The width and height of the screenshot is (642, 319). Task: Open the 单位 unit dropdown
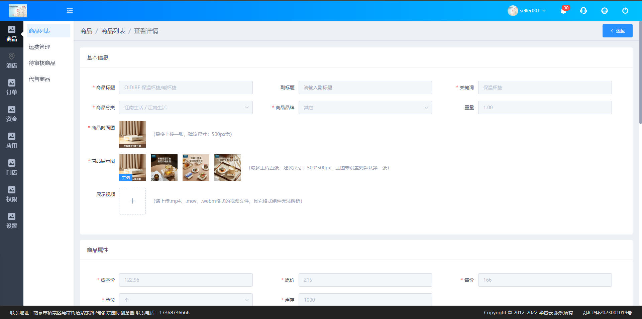pyautogui.click(x=186, y=300)
